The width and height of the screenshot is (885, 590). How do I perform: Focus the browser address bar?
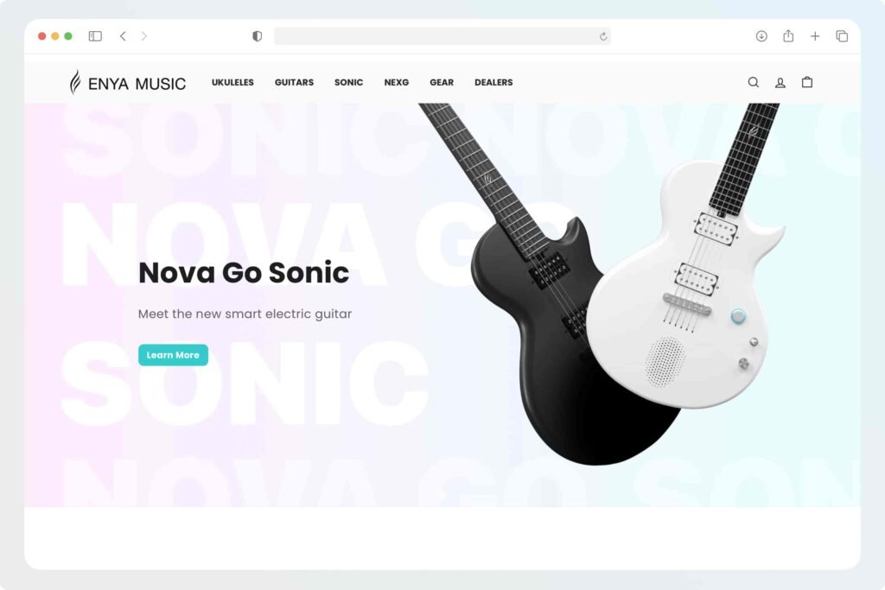click(x=435, y=36)
